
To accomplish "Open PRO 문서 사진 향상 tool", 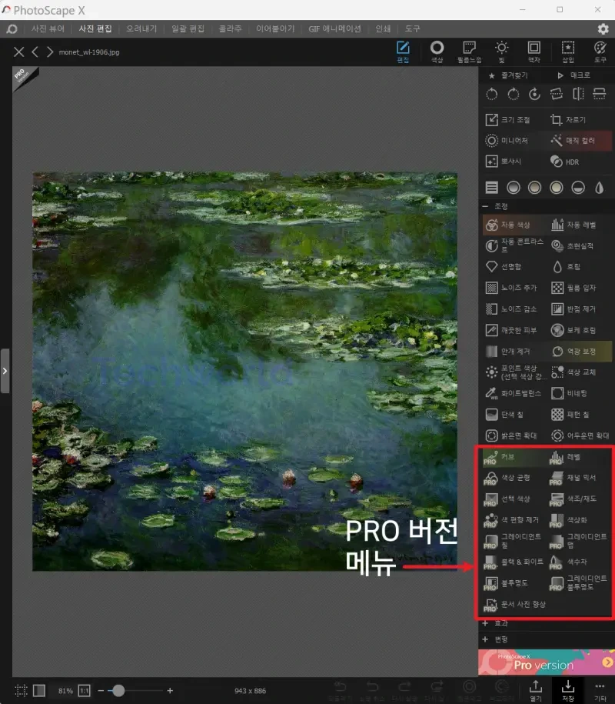I will [515, 605].
